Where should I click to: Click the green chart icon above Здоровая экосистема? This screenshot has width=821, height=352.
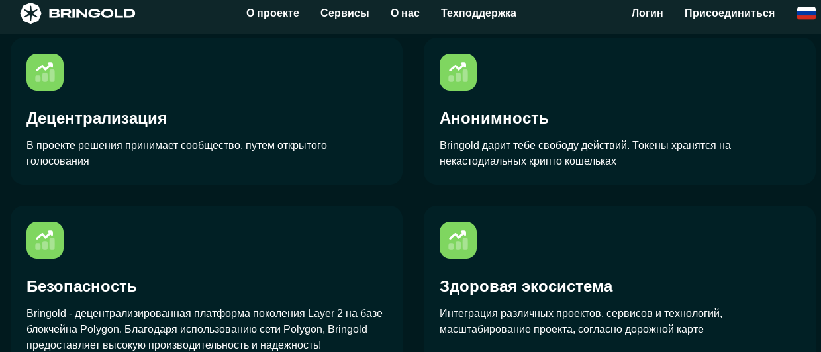click(458, 240)
